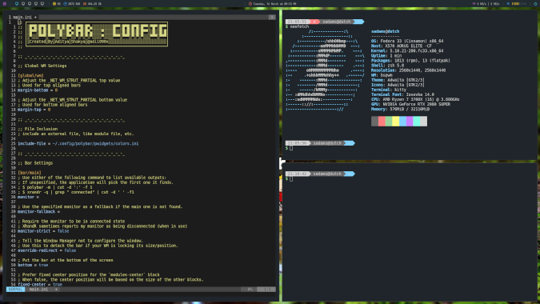Click the yellow swatch in neofetch palette
This screenshot has height=304, width=540.
(x=396, y=121)
